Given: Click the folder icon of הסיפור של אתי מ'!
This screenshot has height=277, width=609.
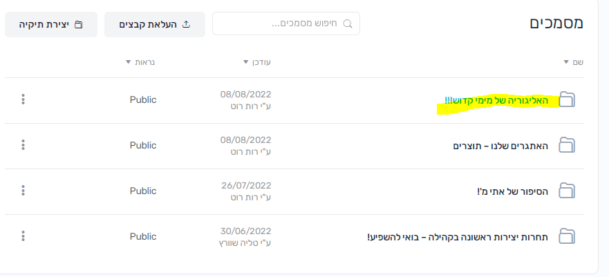Looking at the screenshot, I should click(x=567, y=191).
